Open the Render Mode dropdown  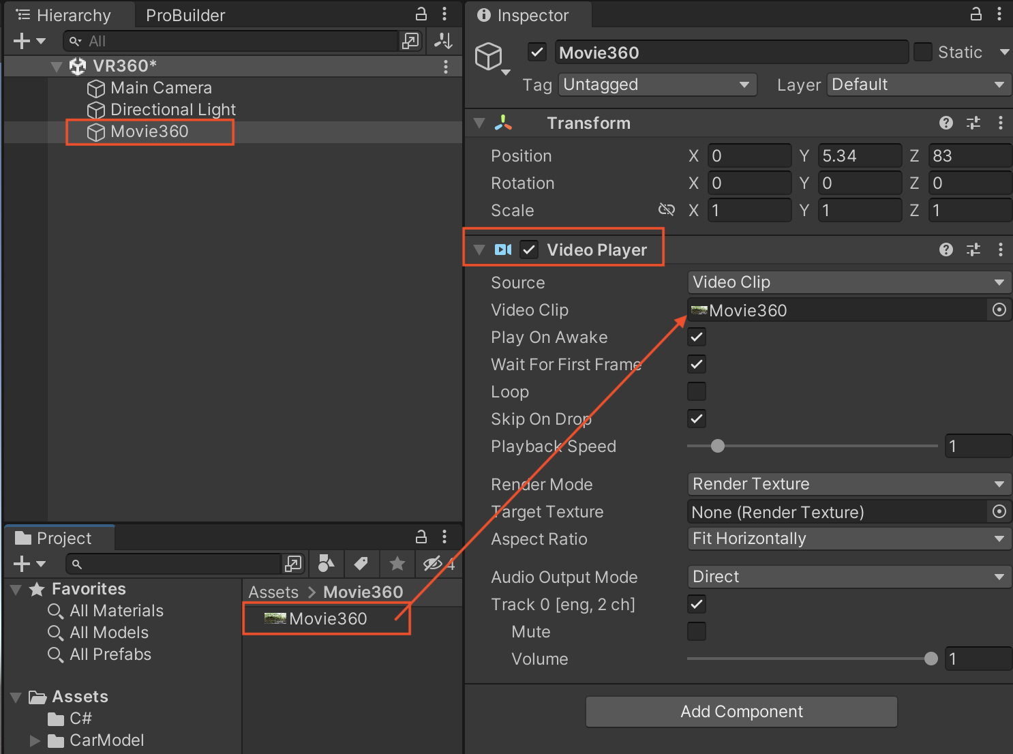(x=848, y=484)
